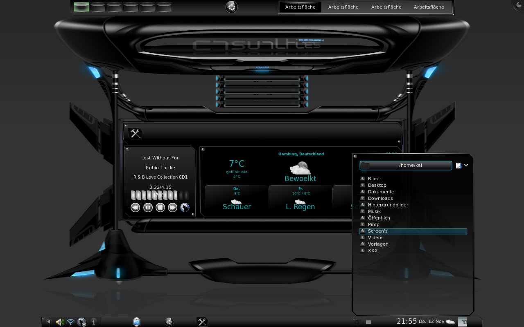Click the song title Lost Without You

(160, 158)
